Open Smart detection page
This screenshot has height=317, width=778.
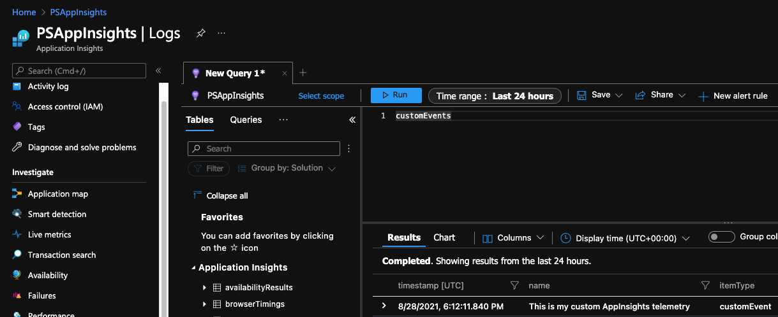pos(57,215)
